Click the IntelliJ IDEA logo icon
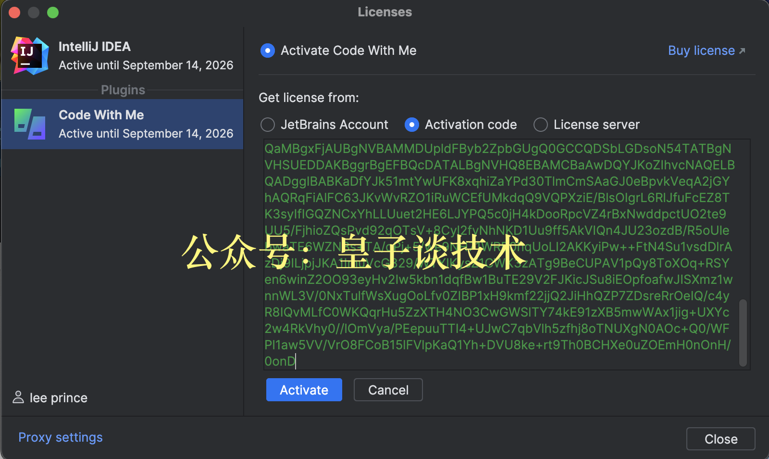Image resolution: width=769 pixels, height=459 pixels. (30, 56)
